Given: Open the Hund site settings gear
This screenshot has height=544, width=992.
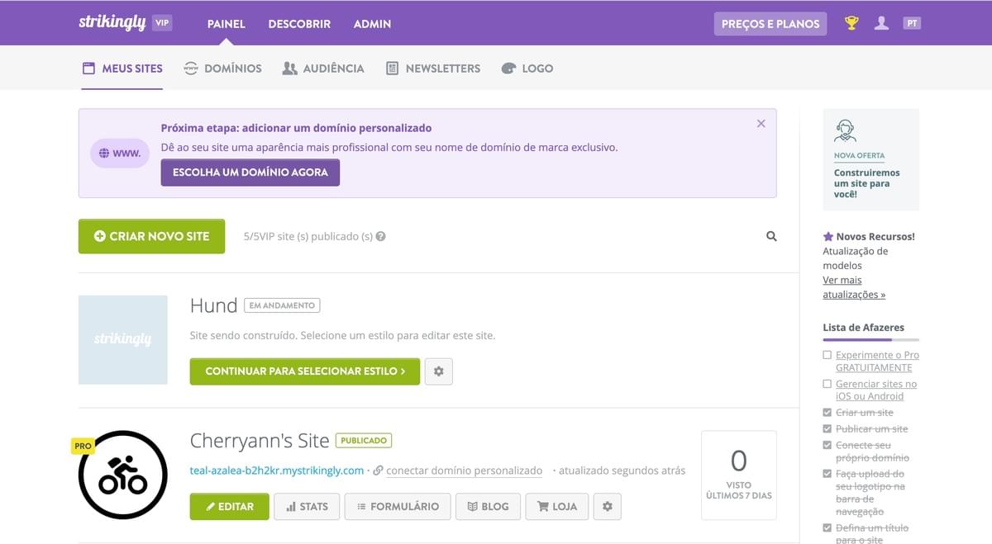Looking at the screenshot, I should click(x=439, y=371).
